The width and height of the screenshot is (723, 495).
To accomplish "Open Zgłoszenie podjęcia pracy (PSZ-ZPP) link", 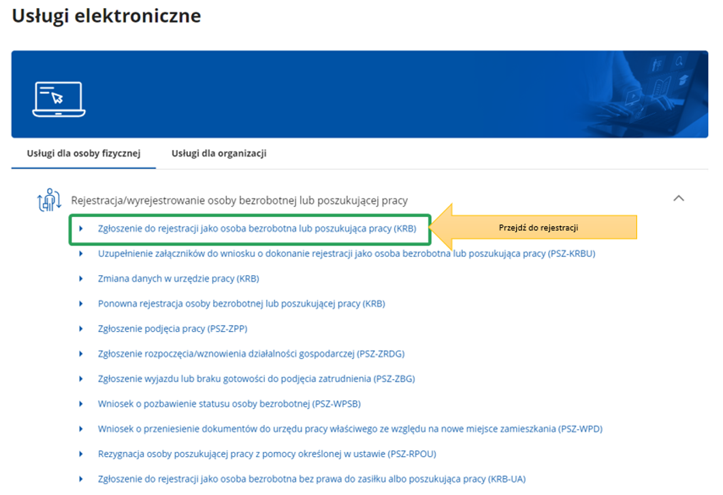I will (x=172, y=329).
